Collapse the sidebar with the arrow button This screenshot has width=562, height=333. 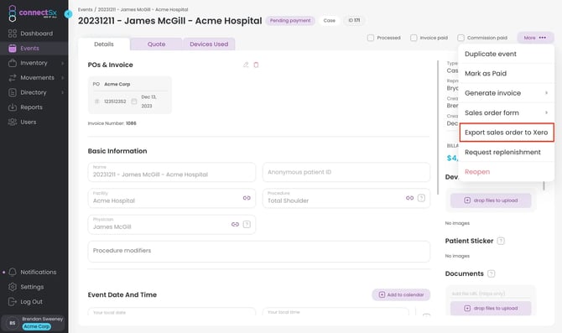(x=68, y=14)
